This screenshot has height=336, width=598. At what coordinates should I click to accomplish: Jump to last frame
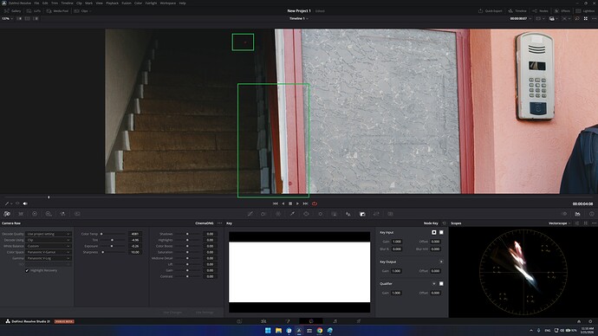point(305,204)
